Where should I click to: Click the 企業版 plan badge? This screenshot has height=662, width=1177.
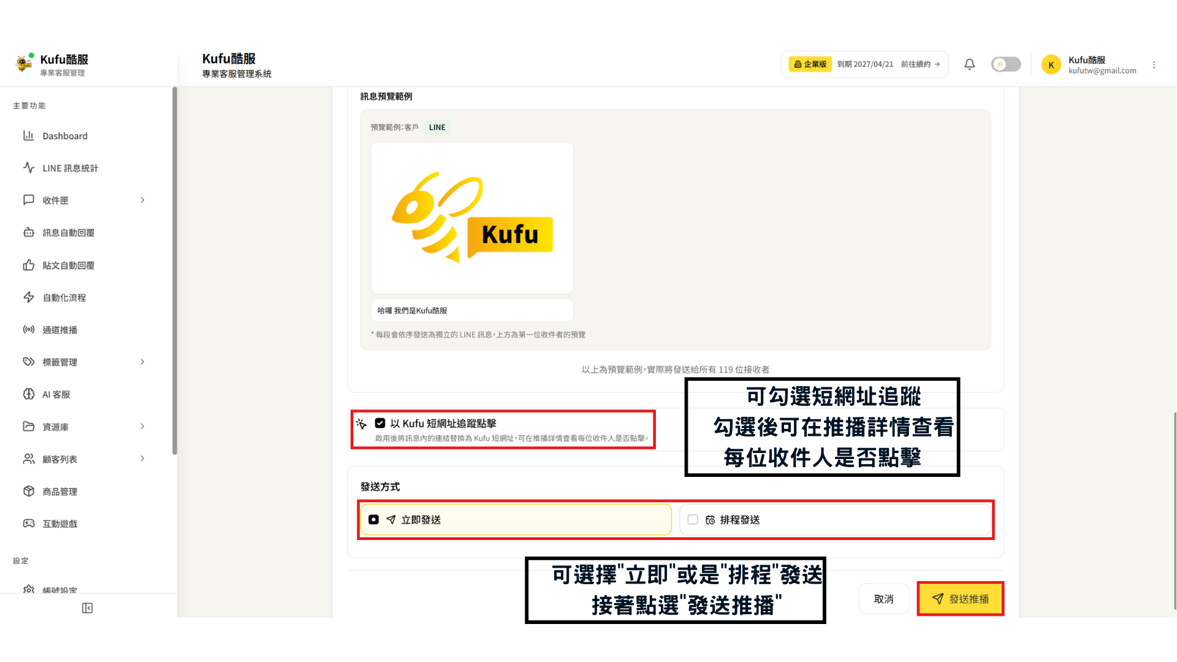pyautogui.click(x=810, y=64)
